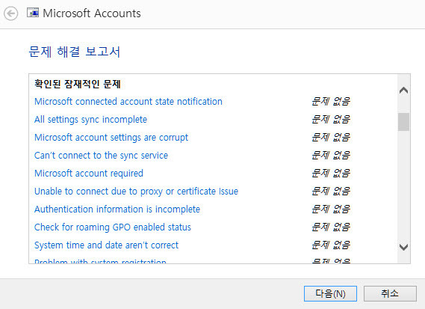Open 'Can't connect to the sync service' link
This screenshot has height=309, width=425.
tap(101, 156)
